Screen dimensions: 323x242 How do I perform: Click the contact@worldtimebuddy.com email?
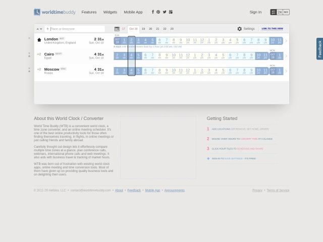(91, 191)
